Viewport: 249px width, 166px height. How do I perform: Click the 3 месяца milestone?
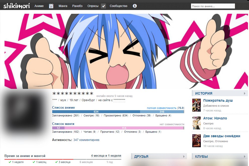[x=63, y=162]
